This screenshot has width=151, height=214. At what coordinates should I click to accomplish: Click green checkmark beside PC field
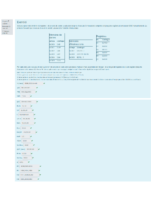(41, 166)
